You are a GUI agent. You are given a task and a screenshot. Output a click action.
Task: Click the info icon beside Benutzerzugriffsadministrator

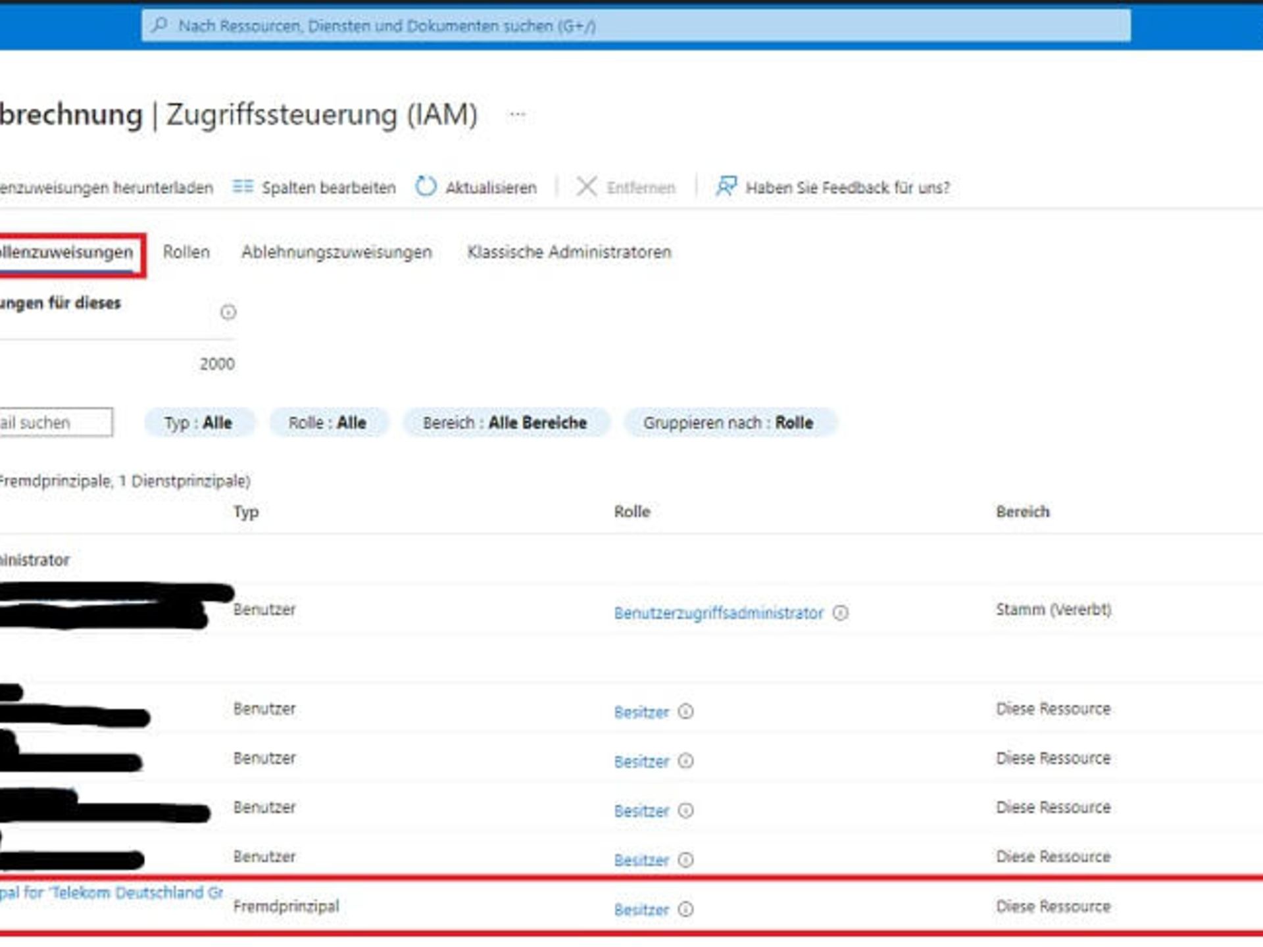[841, 613]
